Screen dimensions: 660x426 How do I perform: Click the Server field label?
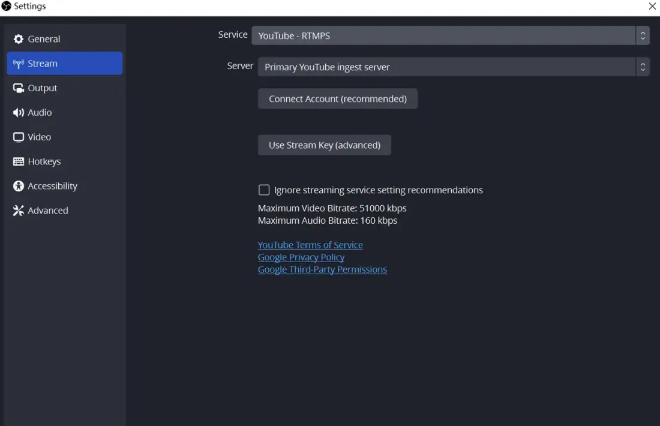click(x=240, y=66)
